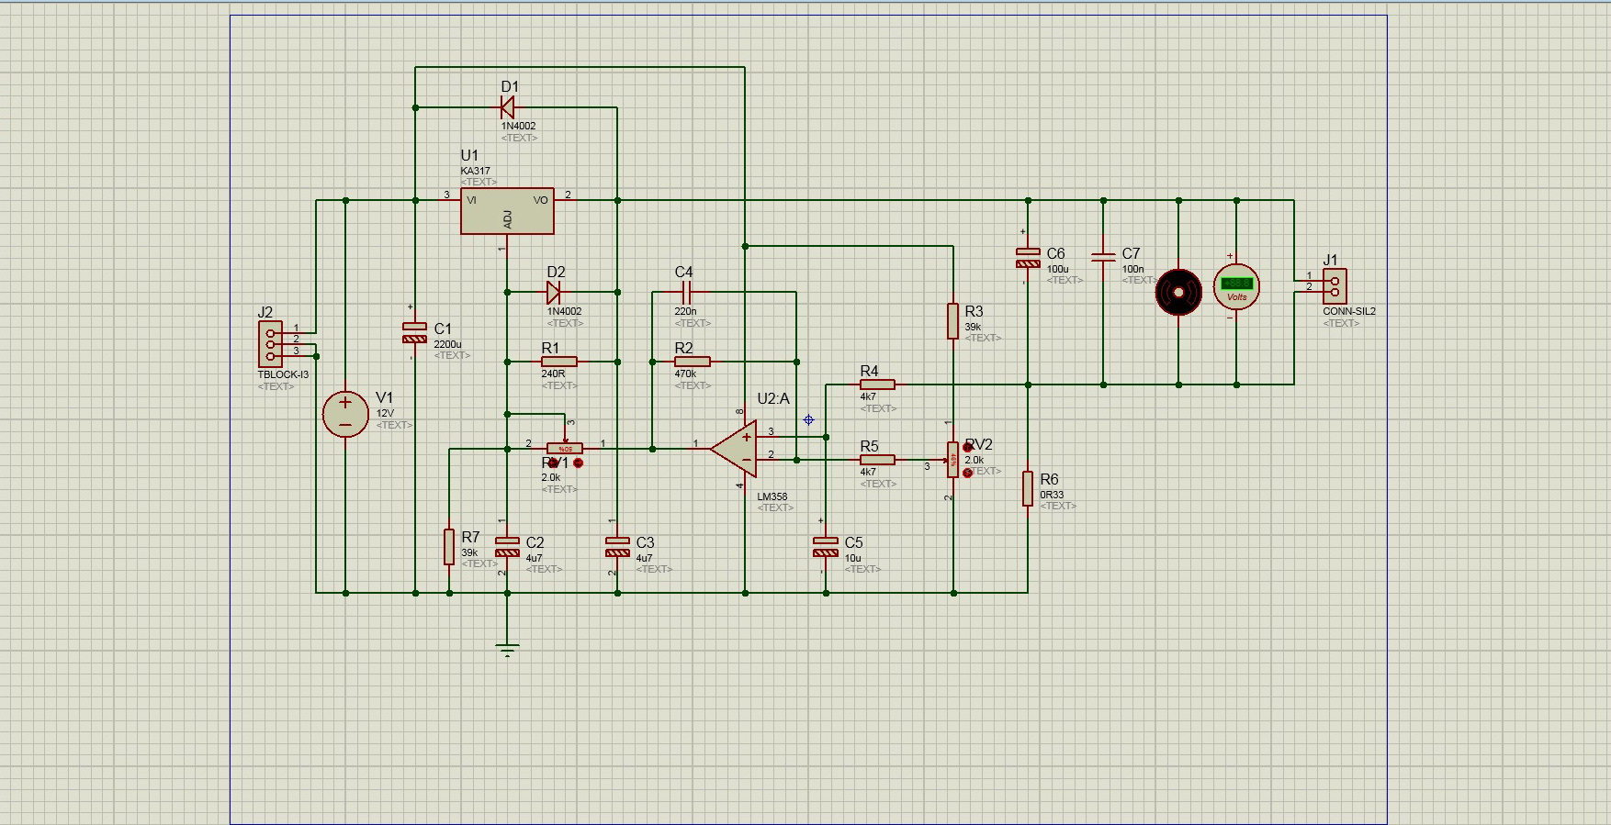This screenshot has width=1611, height=825.
Task: Click the blue crosshair marker near U2:A
Action: [x=808, y=419]
